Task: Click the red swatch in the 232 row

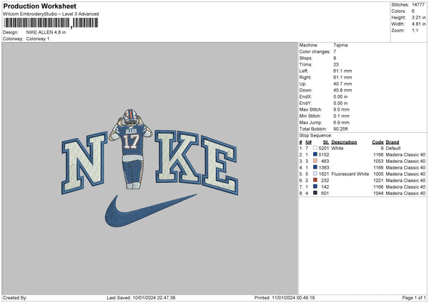Action: point(315,180)
